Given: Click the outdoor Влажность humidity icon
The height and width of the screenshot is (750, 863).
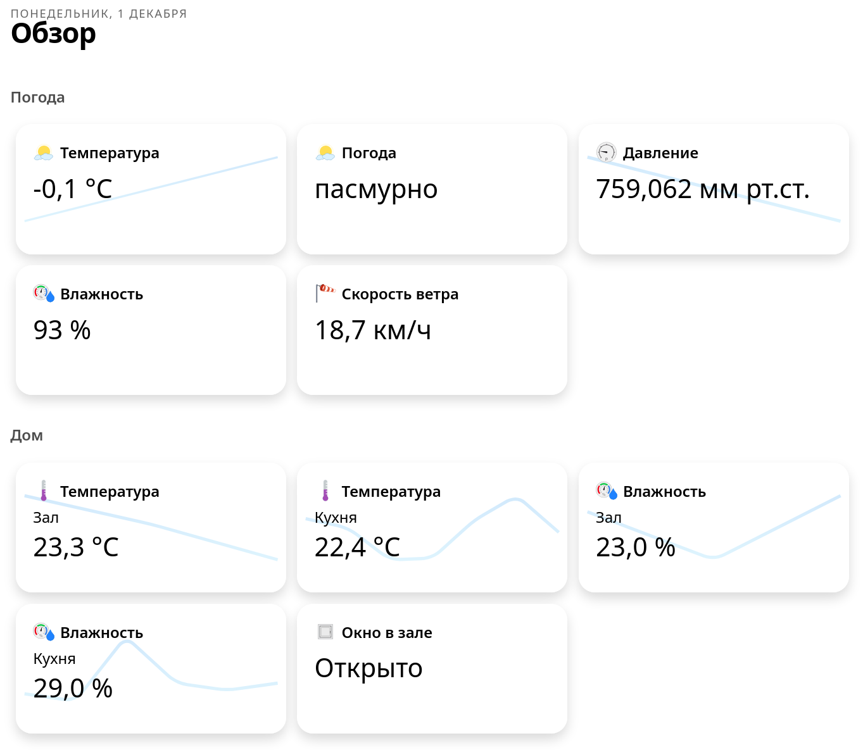Looking at the screenshot, I should 44,294.
